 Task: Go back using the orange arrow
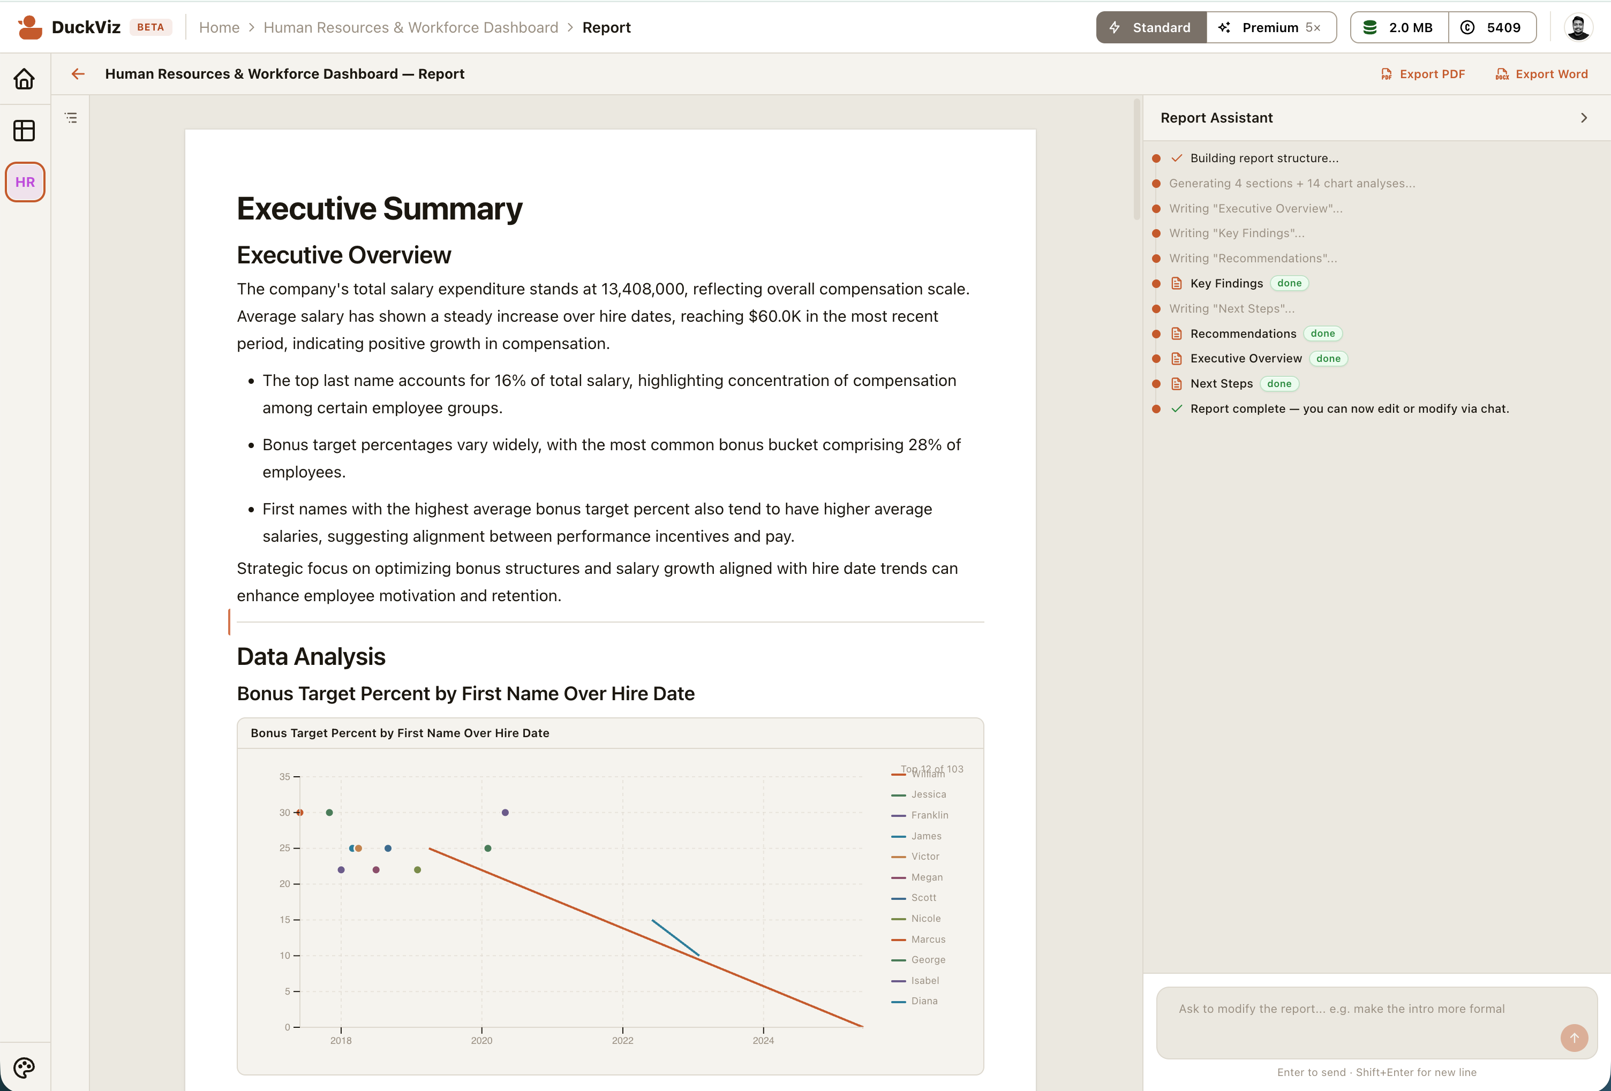click(78, 73)
